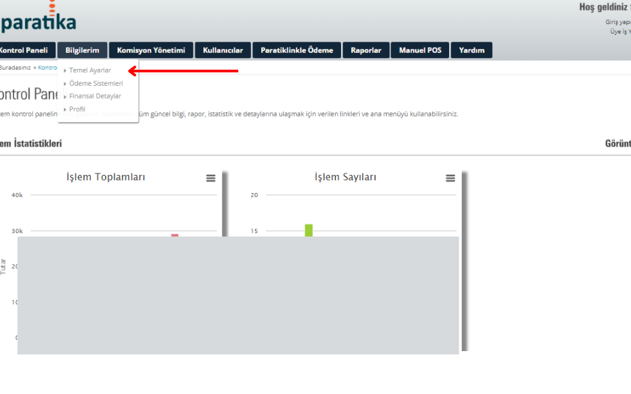Navigate to Manuel POS
Image resolution: width=631 pixels, height=394 pixels.
[x=420, y=50]
